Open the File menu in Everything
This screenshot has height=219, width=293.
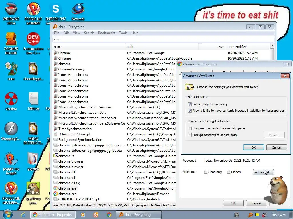(x=57, y=33)
